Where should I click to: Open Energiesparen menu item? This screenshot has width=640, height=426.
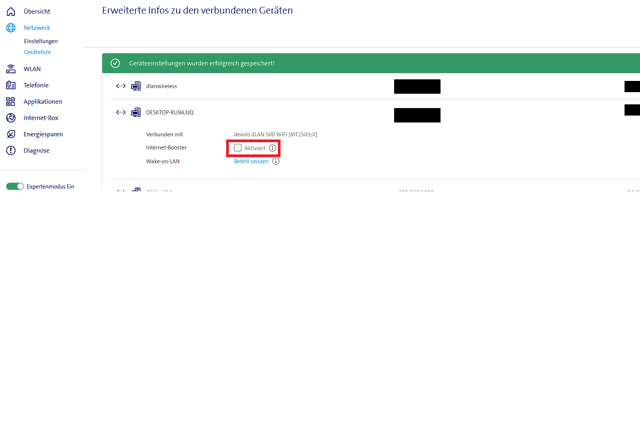pos(43,134)
